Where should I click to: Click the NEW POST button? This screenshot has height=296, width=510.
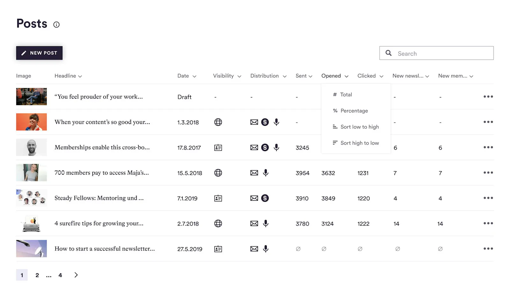coord(39,53)
